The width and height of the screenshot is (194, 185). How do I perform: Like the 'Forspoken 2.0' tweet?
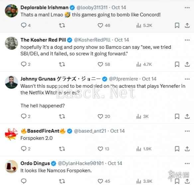[100, 149]
